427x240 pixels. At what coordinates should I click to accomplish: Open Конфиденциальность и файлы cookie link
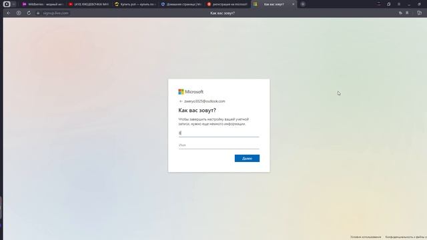(406, 237)
